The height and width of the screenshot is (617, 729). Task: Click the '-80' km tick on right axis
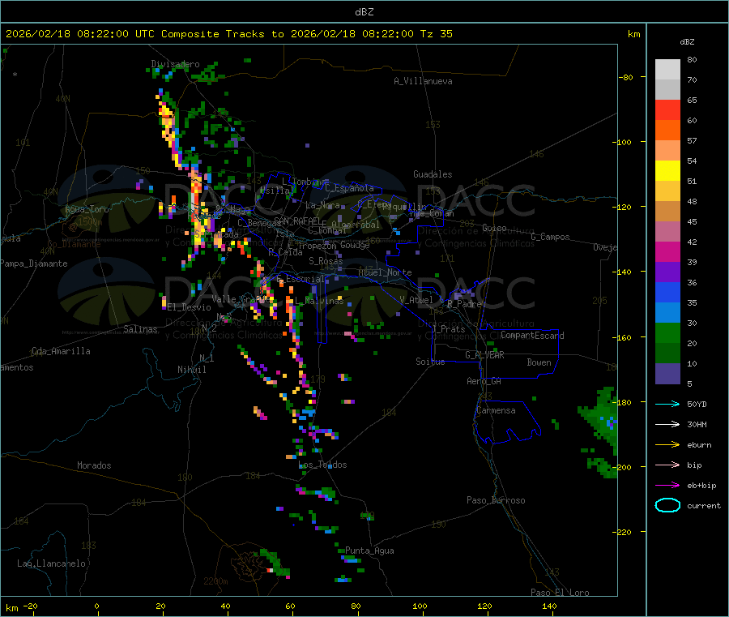(626, 77)
